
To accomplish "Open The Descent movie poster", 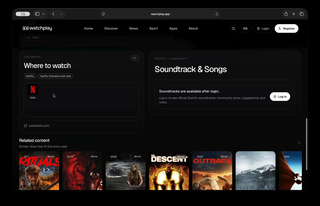I will 169,170.
